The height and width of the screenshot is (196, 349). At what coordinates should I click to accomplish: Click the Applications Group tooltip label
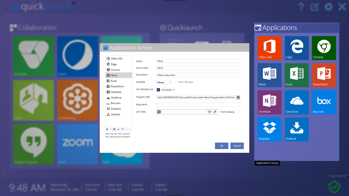click(x=267, y=163)
